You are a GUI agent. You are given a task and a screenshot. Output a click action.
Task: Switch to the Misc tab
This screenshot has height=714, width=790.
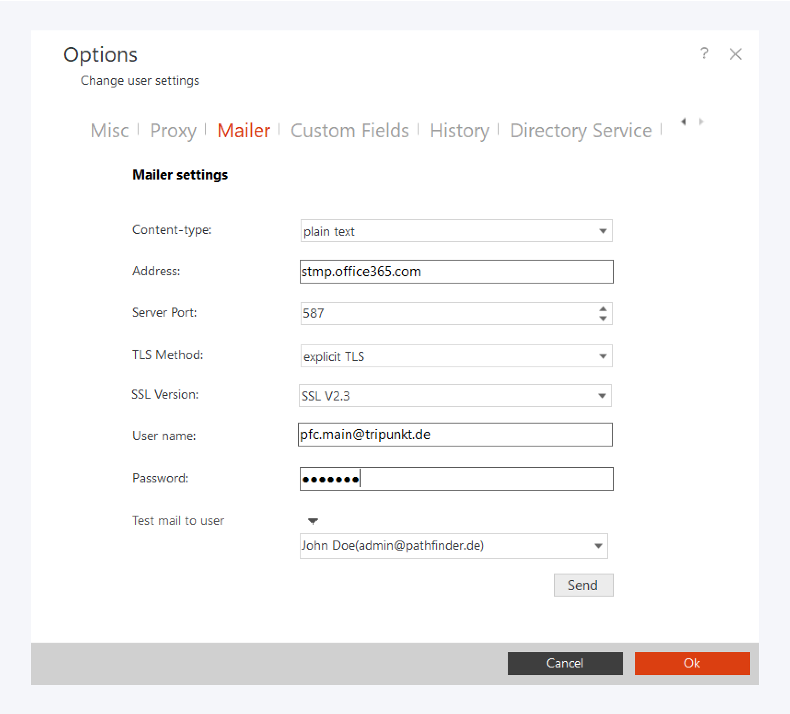pyautogui.click(x=109, y=130)
